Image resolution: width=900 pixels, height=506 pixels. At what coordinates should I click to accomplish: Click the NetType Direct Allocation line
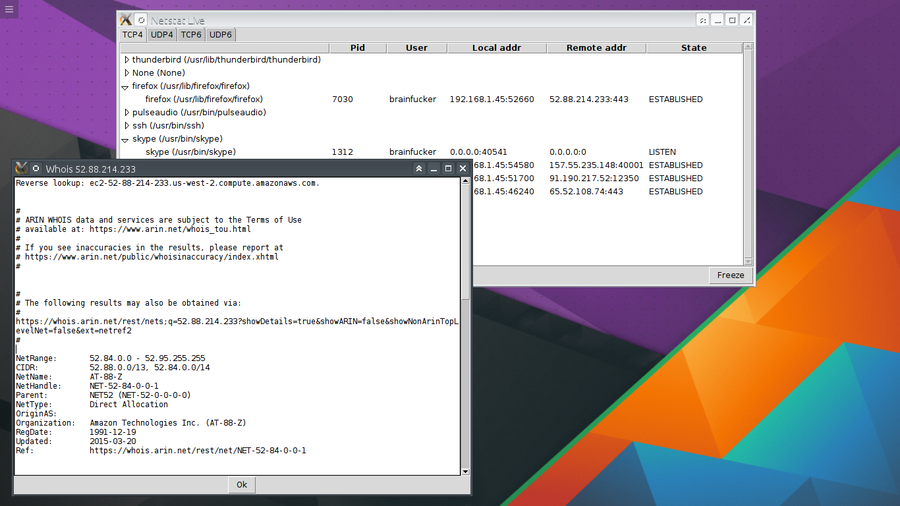(92, 405)
